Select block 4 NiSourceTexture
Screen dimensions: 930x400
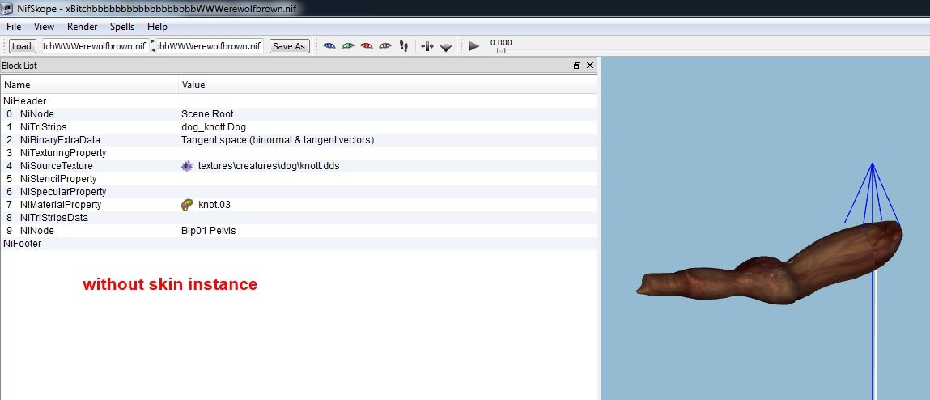coord(299,166)
